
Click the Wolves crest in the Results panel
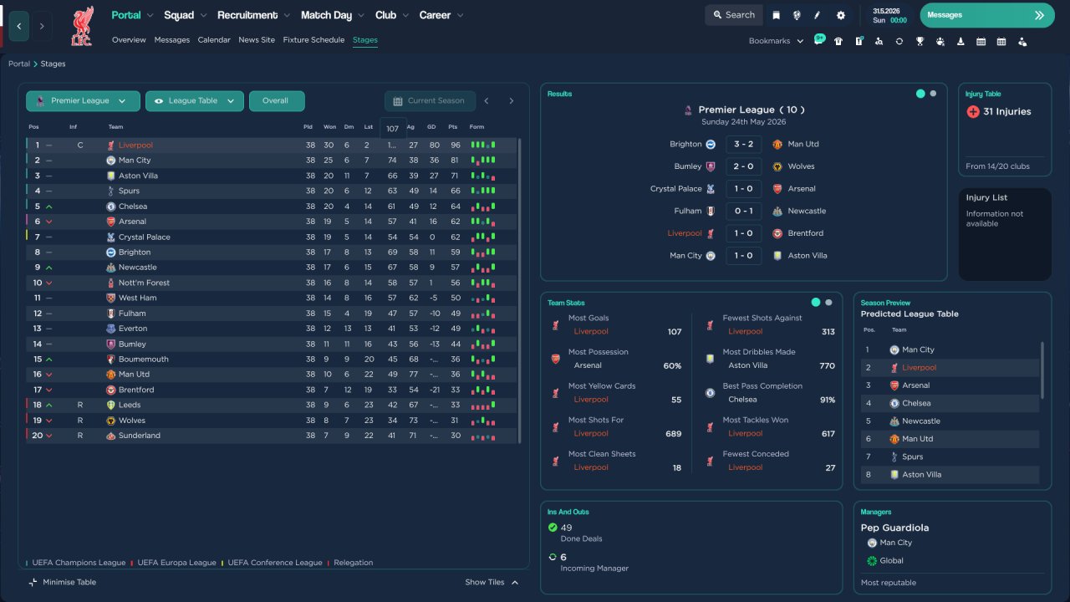click(777, 166)
